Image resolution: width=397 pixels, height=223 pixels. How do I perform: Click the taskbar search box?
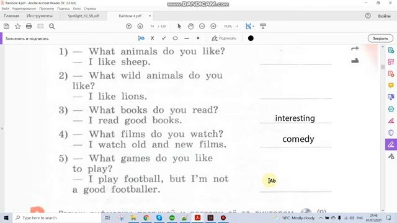pos(56,217)
